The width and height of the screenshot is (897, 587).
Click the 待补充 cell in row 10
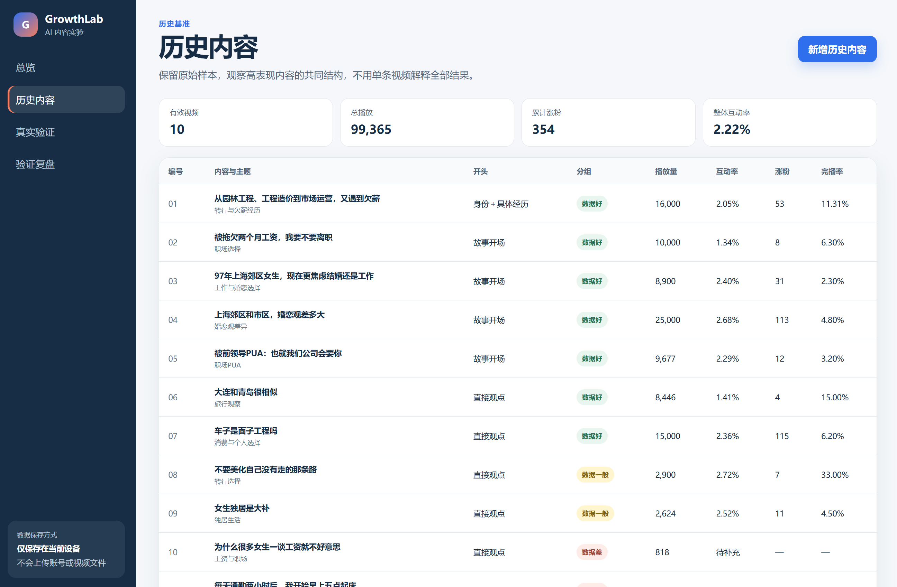(728, 553)
